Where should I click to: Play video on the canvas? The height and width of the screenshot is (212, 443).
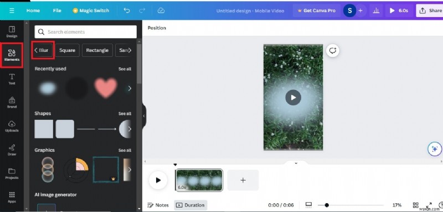click(x=293, y=97)
